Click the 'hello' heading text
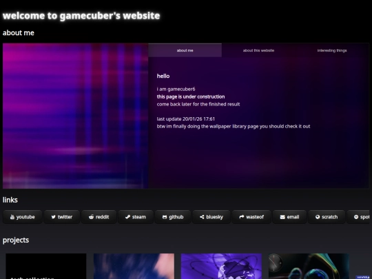 pos(163,76)
